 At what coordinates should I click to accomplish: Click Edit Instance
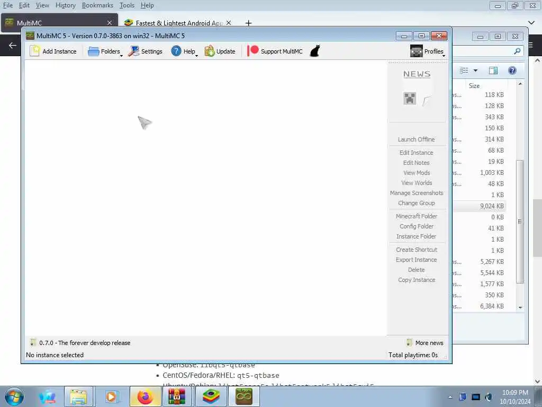[416, 153]
